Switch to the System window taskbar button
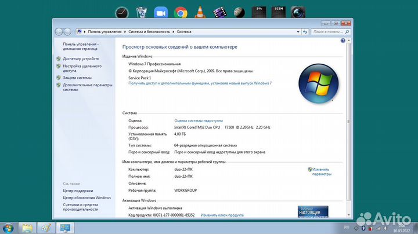 (x=65, y=228)
